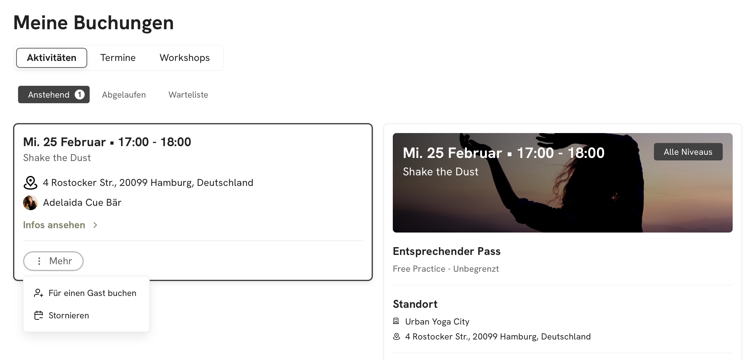This screenshot has height=360, width=747.
Task: Open the Infos ansehen link
Action: 54,225
